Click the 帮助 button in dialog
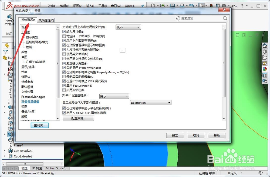The height and width of the screenshot is (177, 270). (217, 135)
